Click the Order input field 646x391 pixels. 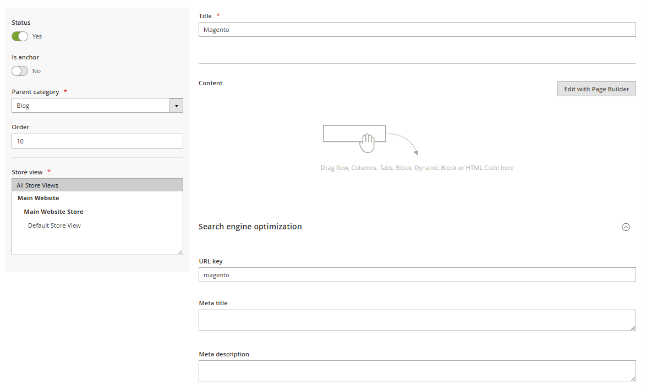coord(97,141)
